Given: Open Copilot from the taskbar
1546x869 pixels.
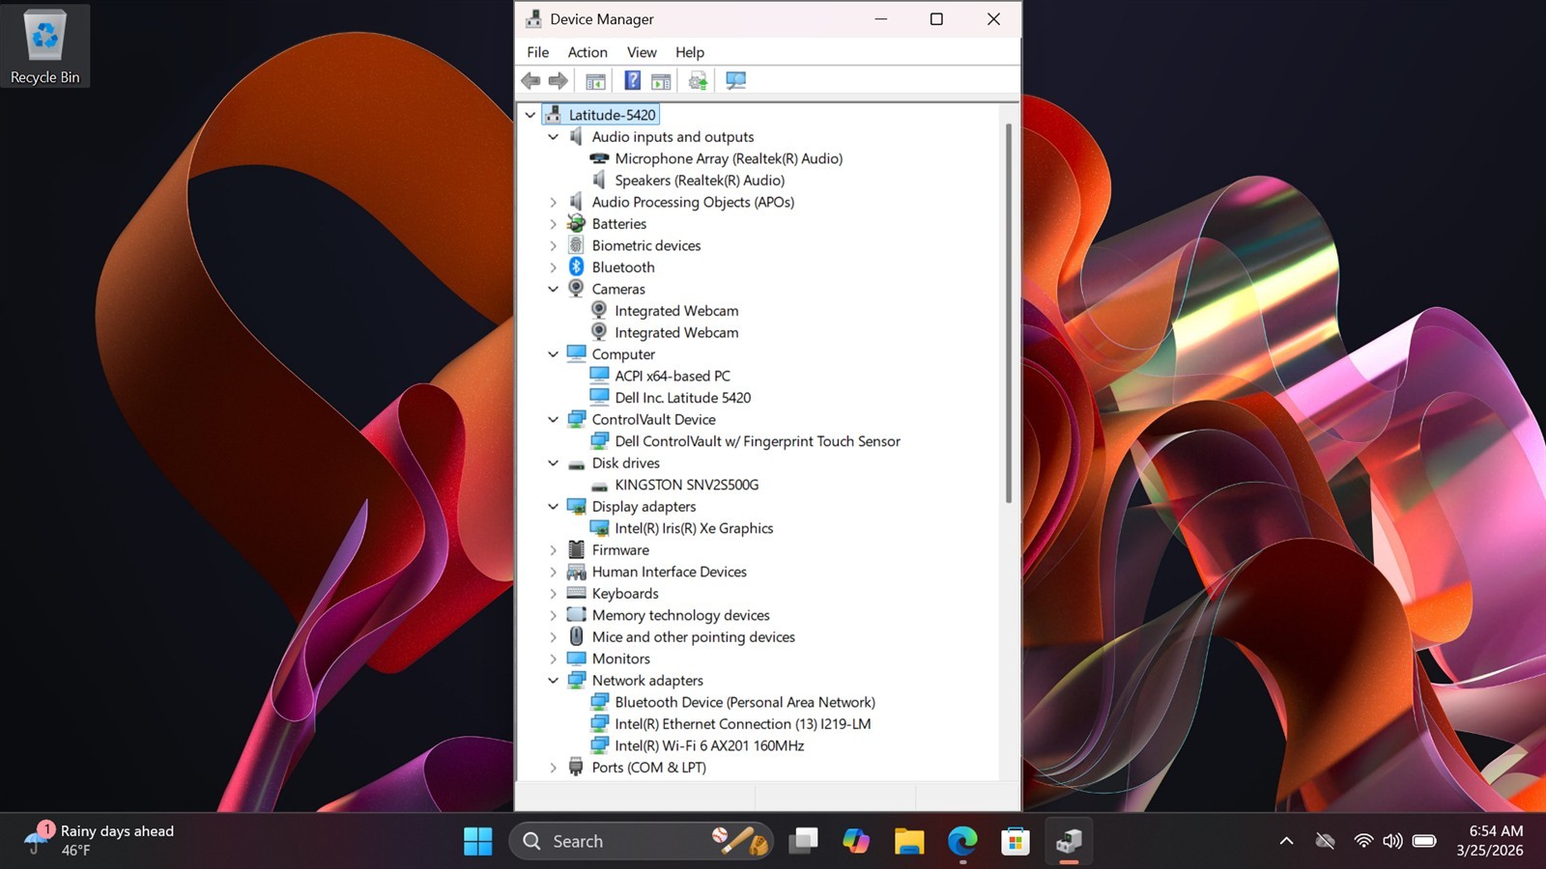Looking at the screenshot, I should pyautogui.click(x=856, y=841).
